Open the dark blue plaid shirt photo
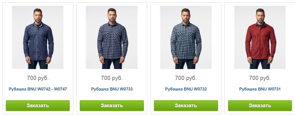 tap(112, 37)
